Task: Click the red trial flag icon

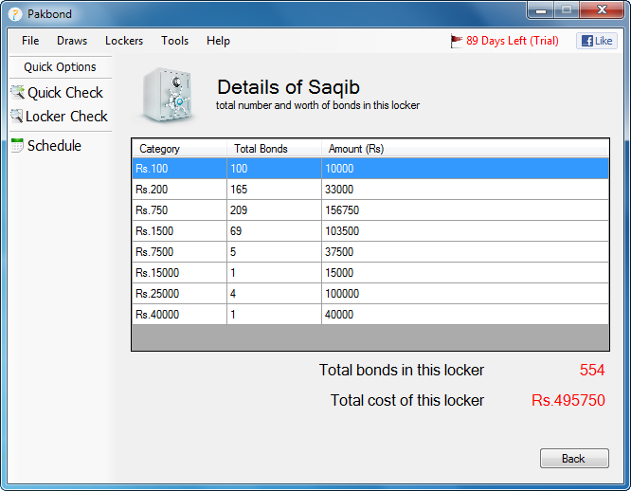Action: pyautogui.click(x=457, y=41)
